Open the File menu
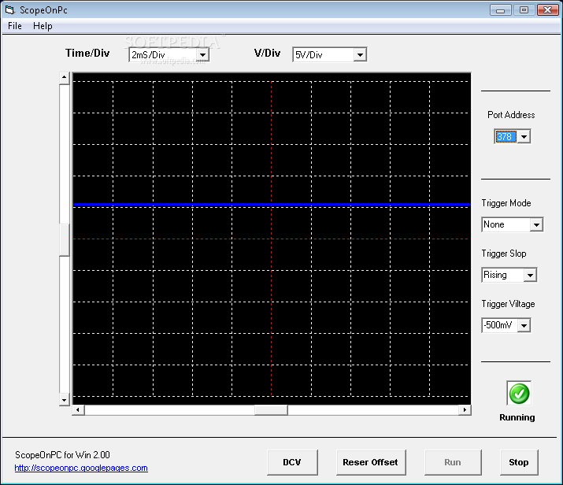Viewport: 563px width, 485px height. click(x=15, y=26)
